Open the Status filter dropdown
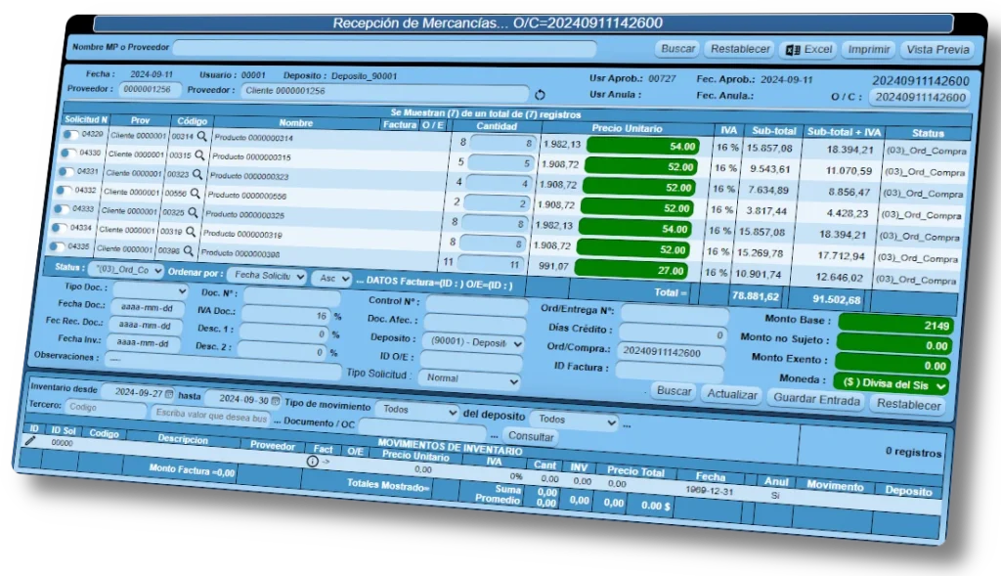 128,268
